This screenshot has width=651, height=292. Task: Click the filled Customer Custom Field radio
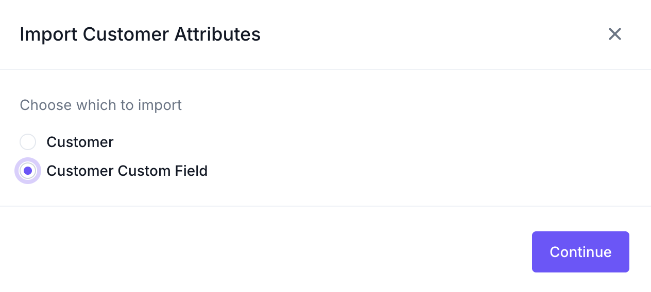click(28, 171)
